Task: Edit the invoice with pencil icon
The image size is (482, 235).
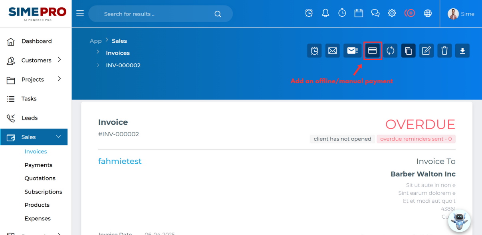Action: (x=426, y=51)
